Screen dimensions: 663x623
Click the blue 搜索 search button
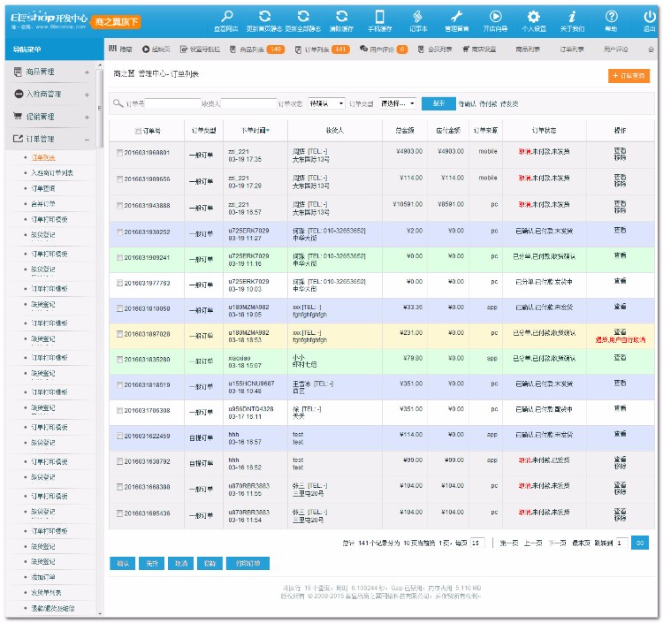438,103
